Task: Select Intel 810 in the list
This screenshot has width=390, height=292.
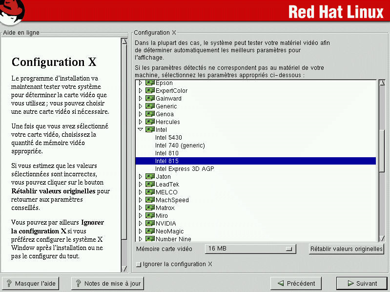Action: coord(166,153)
